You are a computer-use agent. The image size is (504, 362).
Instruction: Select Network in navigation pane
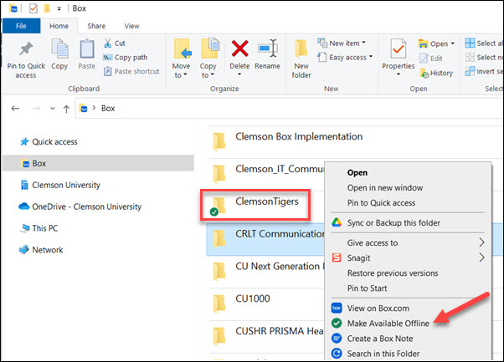pos(41,250)
